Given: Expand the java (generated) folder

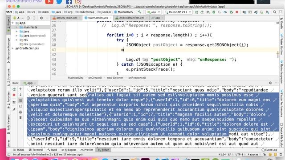Looking at the screenshot, I should [x=16, y=36].
